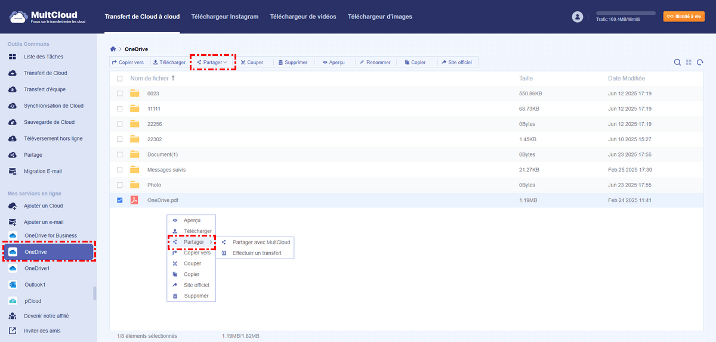Open Téléchargeur Instagram tab

tap(225, 17)
